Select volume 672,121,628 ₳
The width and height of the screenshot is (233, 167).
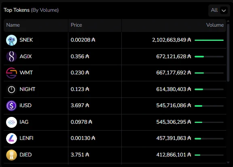coord(174,57)
